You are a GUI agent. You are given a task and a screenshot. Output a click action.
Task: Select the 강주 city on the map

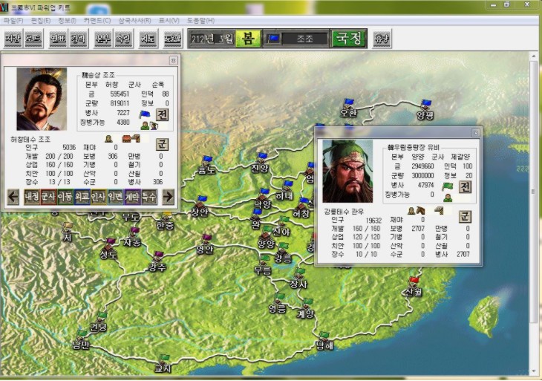tap(157, 261)
